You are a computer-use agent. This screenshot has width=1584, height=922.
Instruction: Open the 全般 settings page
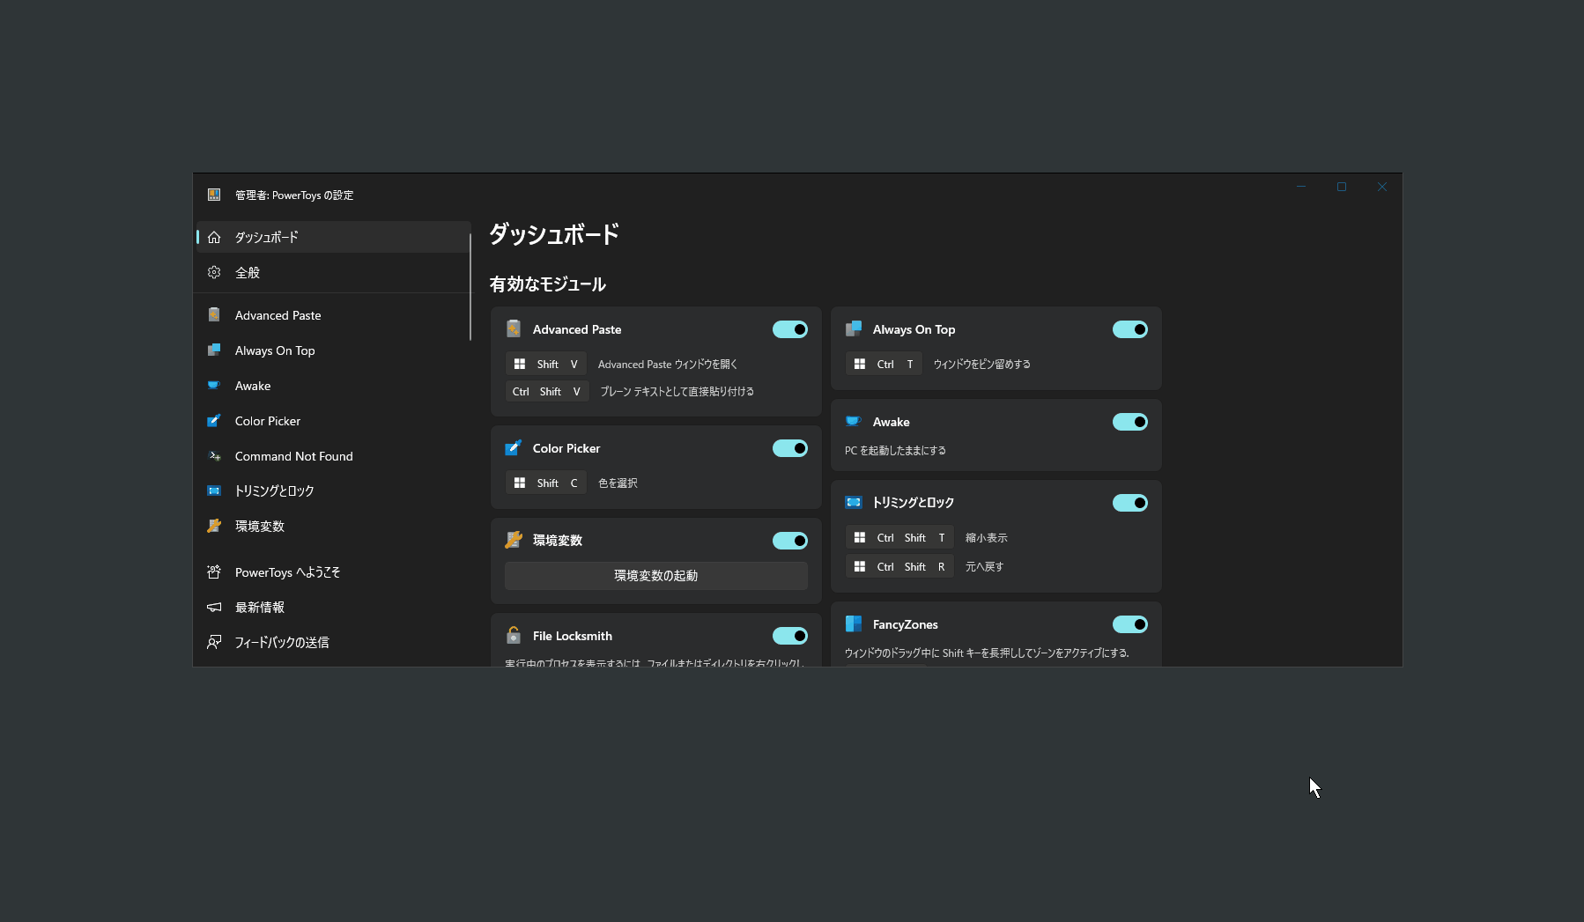point(248,273)
